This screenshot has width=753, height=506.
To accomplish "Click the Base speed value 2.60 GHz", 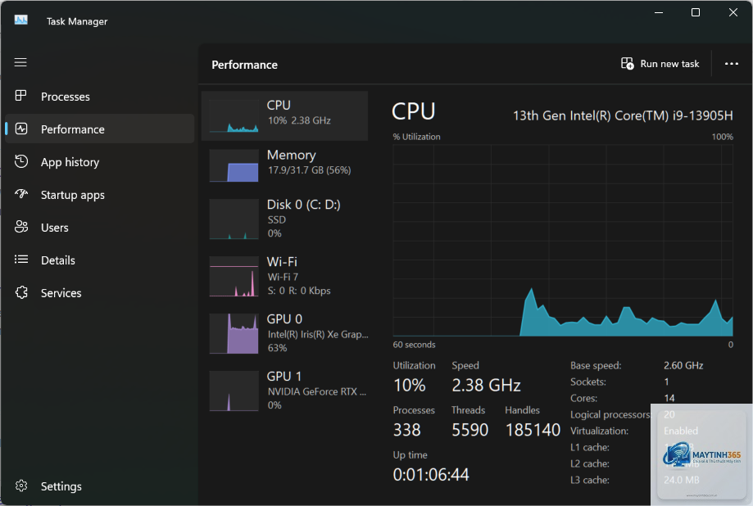I will tap(683, 365).
